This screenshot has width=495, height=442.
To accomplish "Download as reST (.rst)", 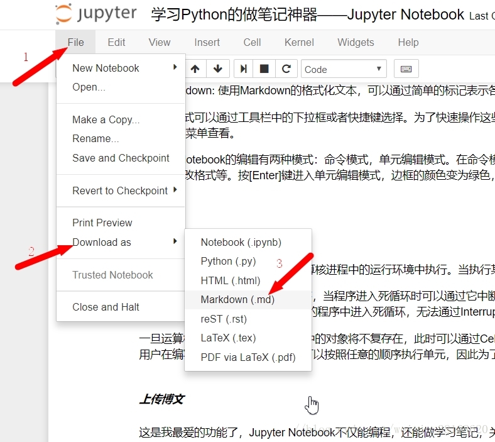I will 248,319.
